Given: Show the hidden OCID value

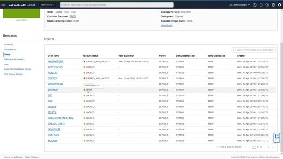Looking at the screenshot, I should pyautogui.click(x=67, y=12).
